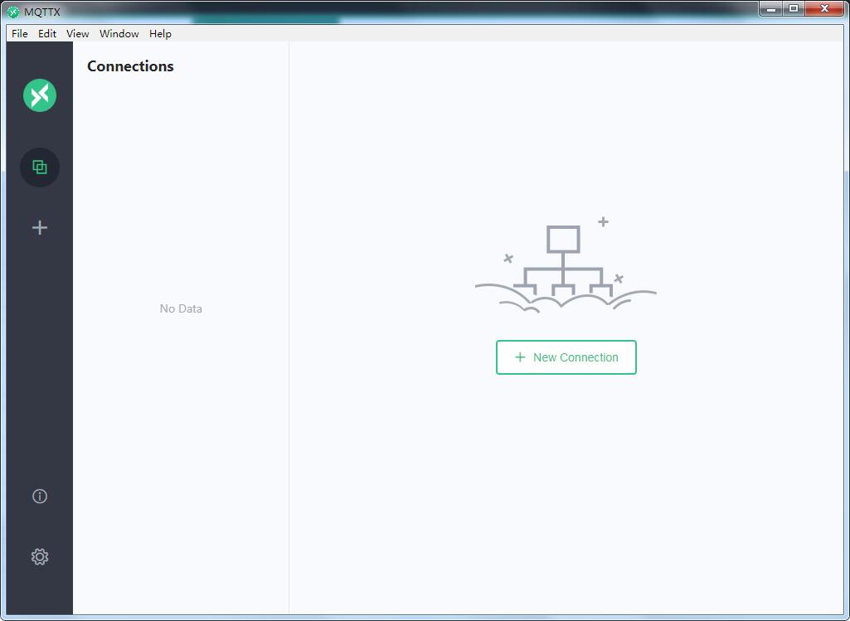
Task: Open the Window menu
Action: (119, 34)
